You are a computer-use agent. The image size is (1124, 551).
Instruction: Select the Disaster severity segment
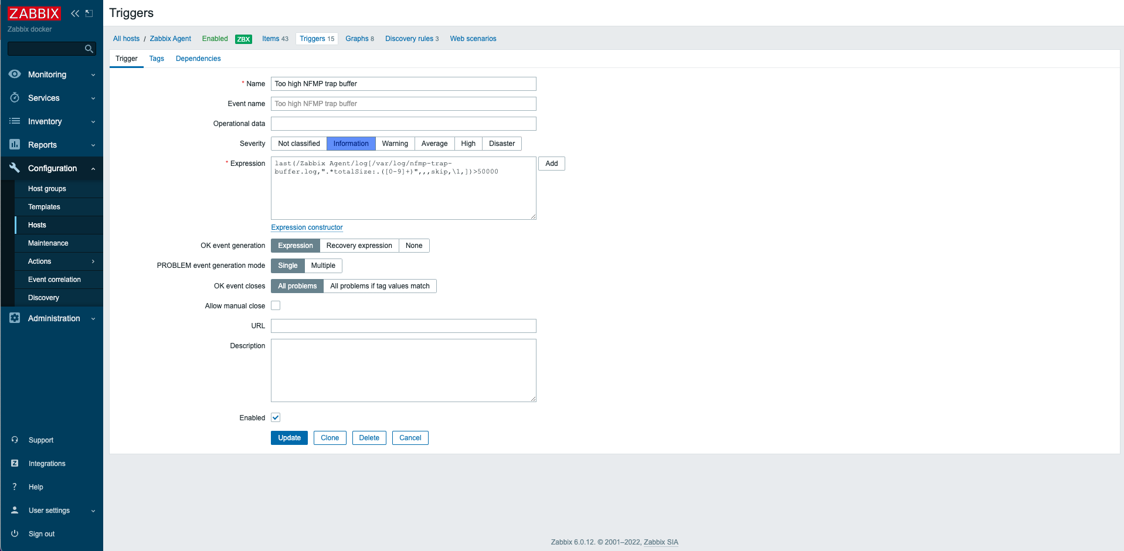pyautogui.click(x=501, y=143)
